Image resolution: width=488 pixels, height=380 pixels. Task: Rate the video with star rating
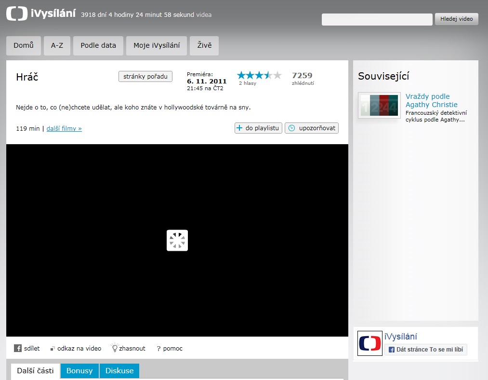click(259, 75)
